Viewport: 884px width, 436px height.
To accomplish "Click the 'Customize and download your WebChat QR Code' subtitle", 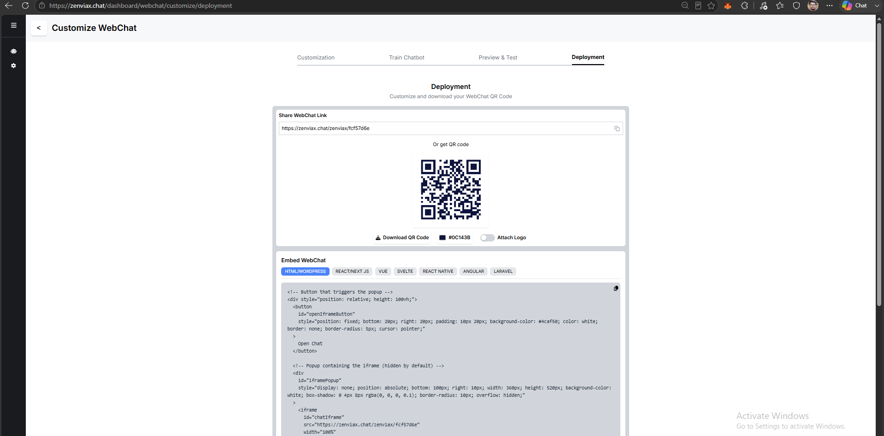I will click(x=451, y=97).
